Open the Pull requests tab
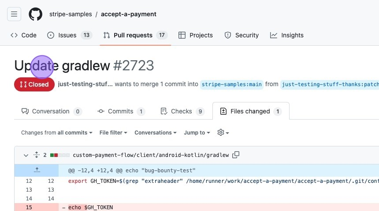Viewport: 379px width, 211px height. pos(135,35)
